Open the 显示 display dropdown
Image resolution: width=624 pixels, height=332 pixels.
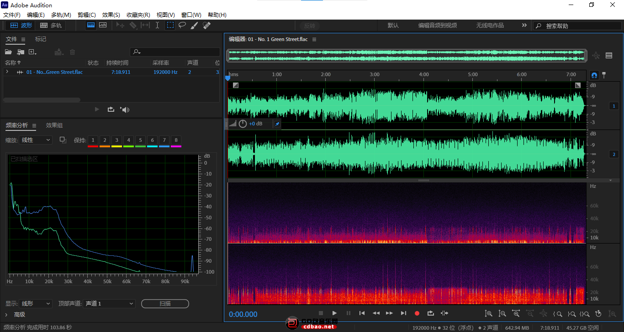click(x=36, y=303)
